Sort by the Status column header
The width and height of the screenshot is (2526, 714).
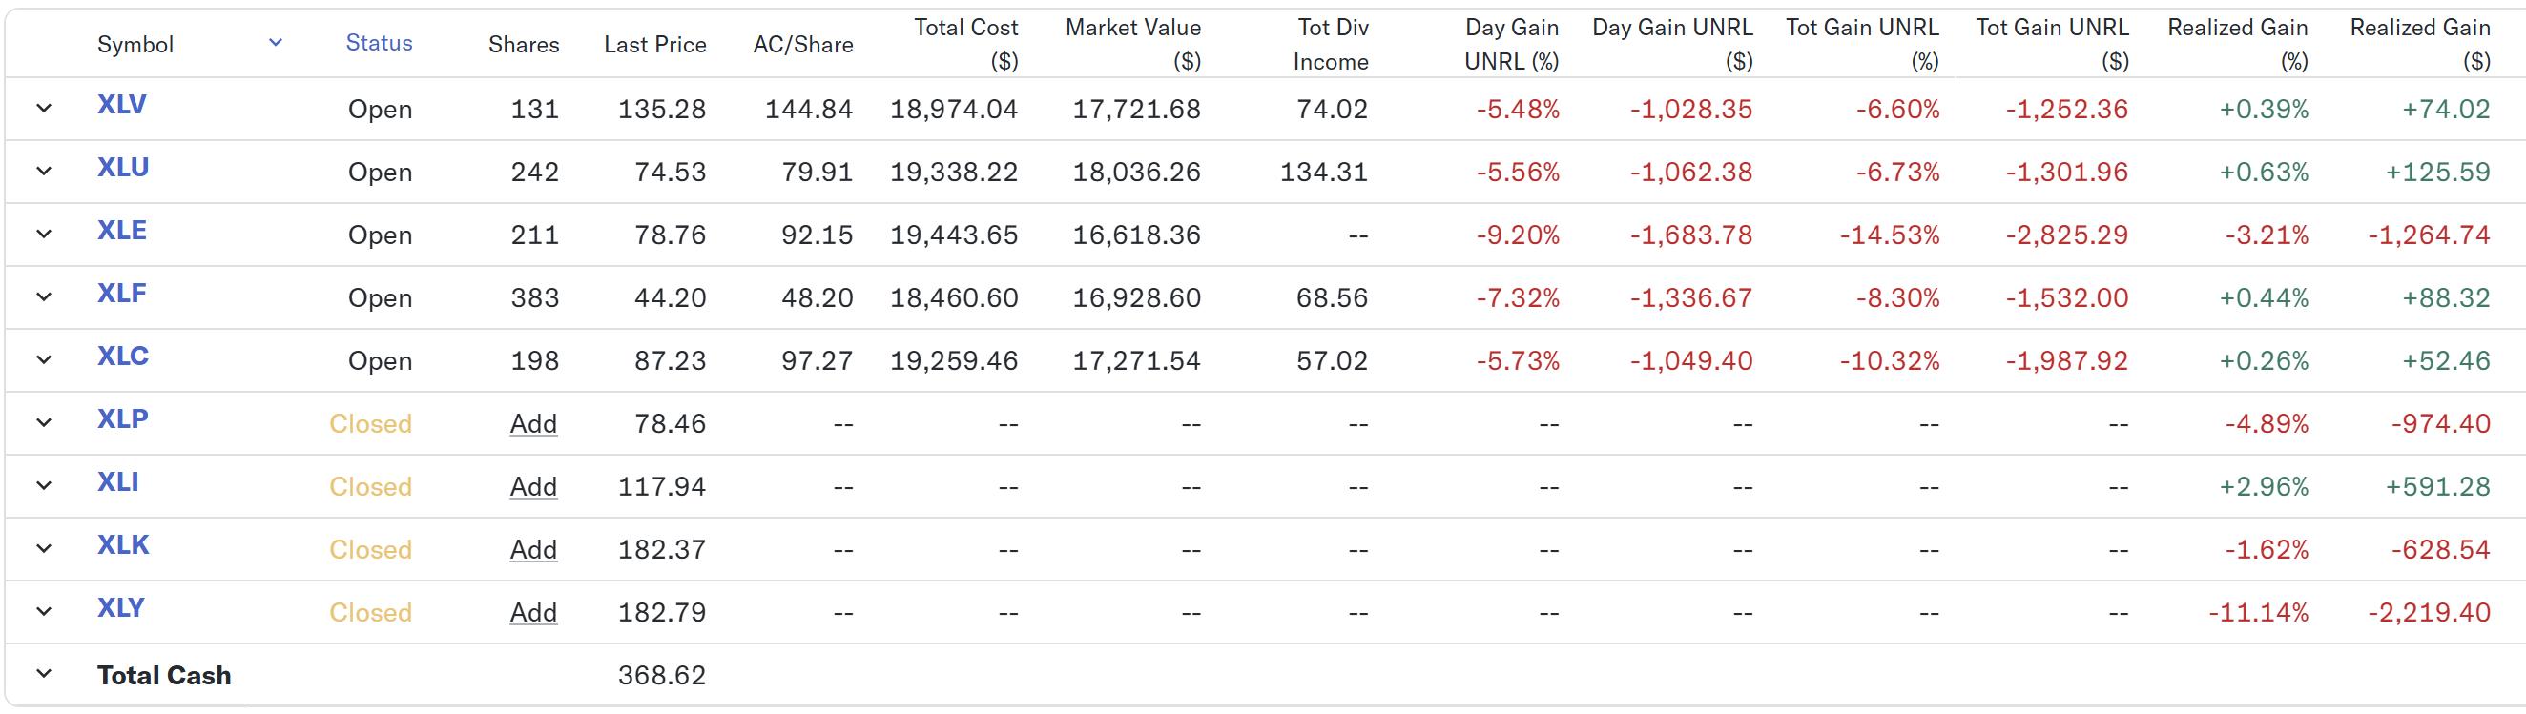coord(379,43)
